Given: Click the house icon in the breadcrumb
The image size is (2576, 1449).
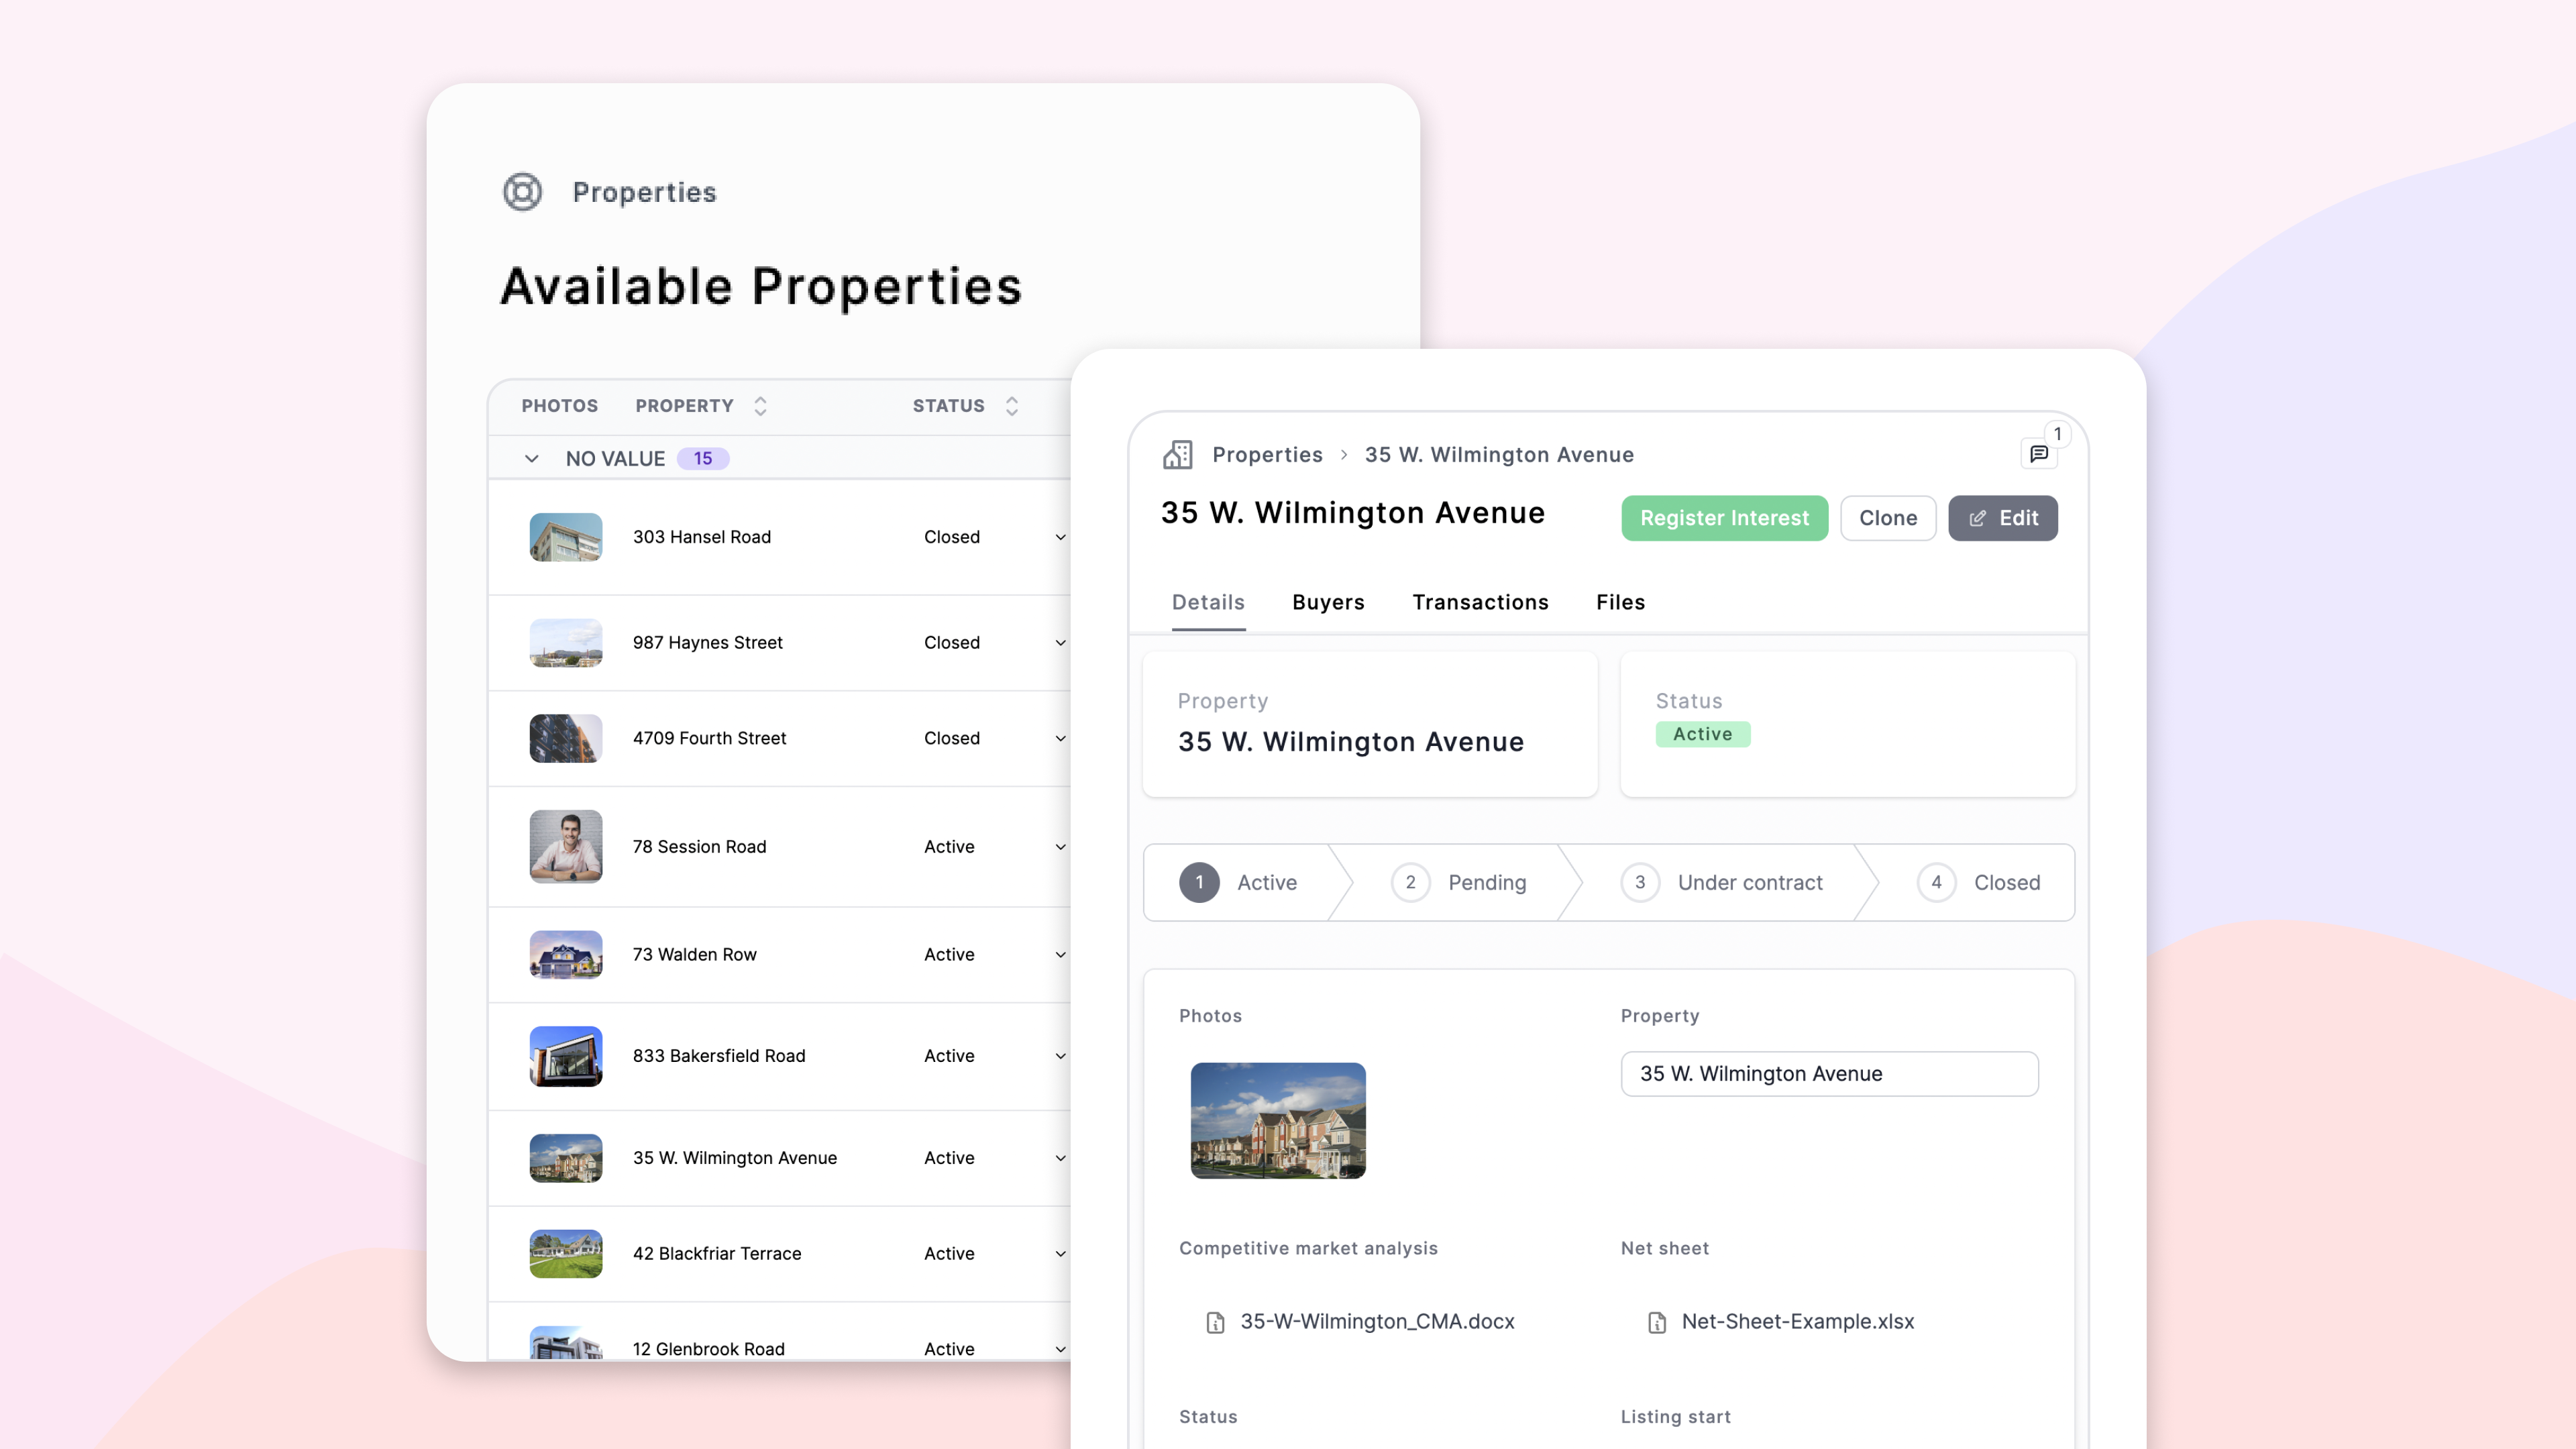Looking at the screenshot, I should [1177, 454].
